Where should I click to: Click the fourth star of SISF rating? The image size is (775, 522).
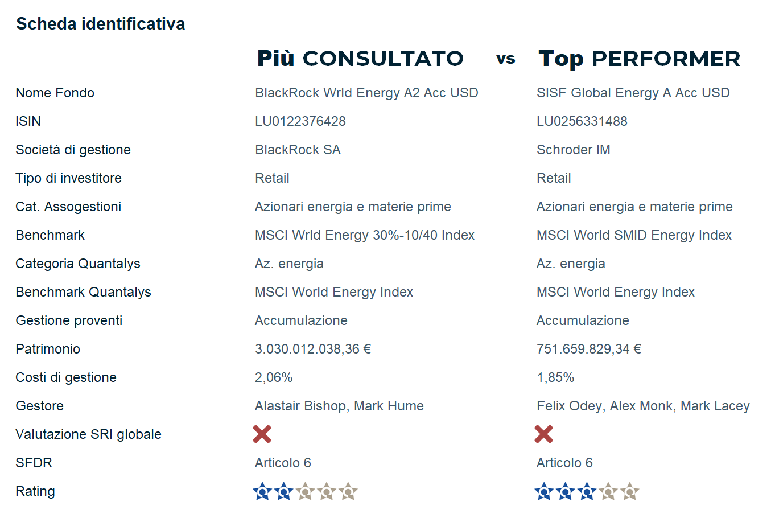[608, 491]
